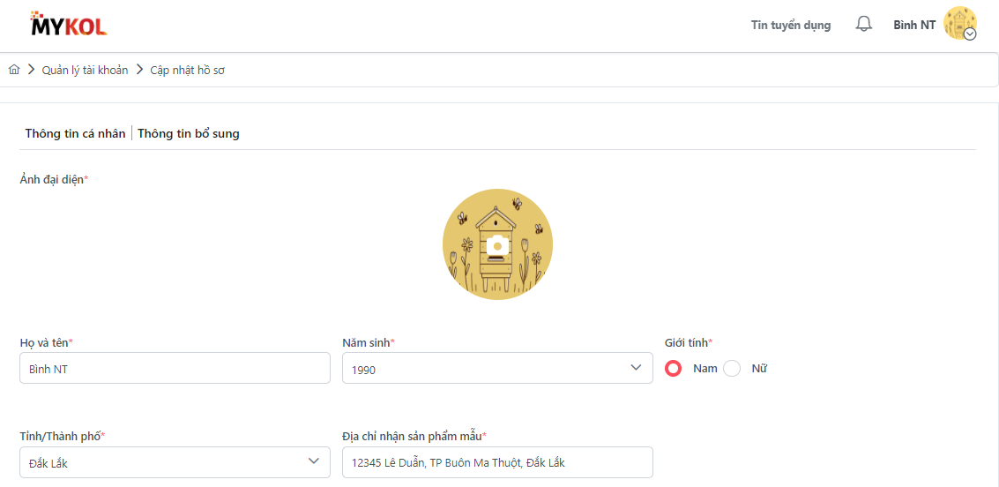The width and height of the screenshot is (999, 487).
Task: Select the Nữ gender option
Action: pos(732,369)
